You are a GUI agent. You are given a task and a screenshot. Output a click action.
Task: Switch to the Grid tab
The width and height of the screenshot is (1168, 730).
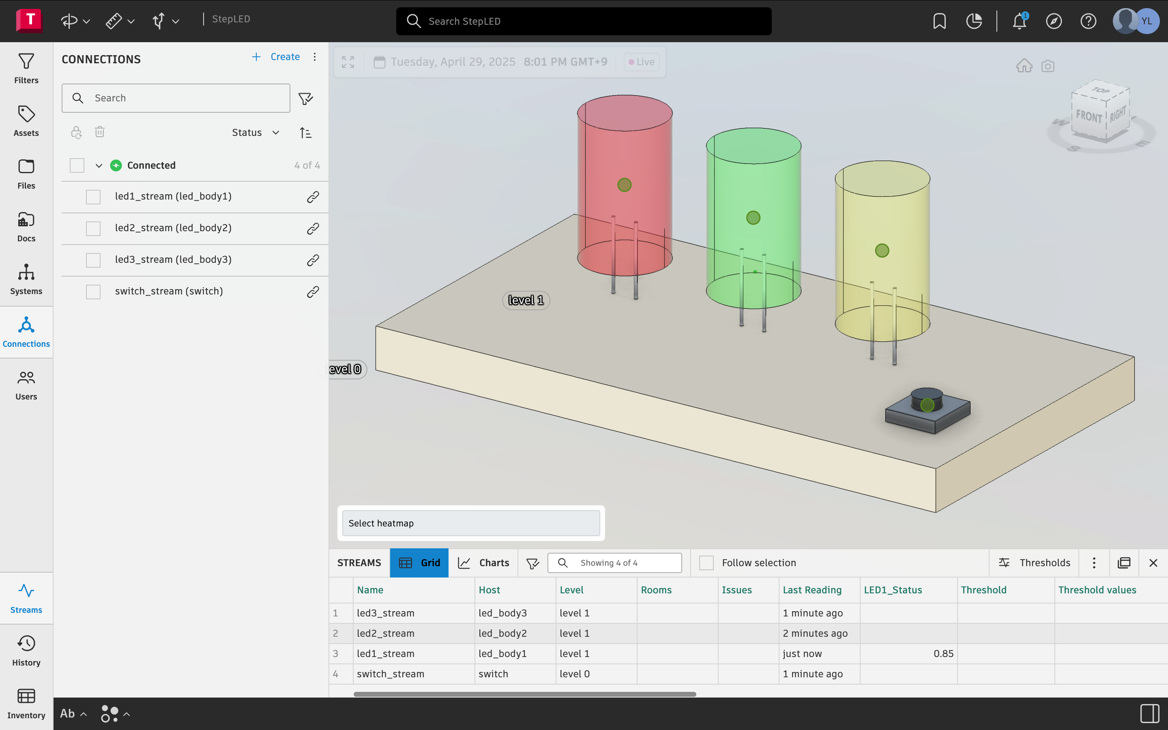(x=419, y=563)
